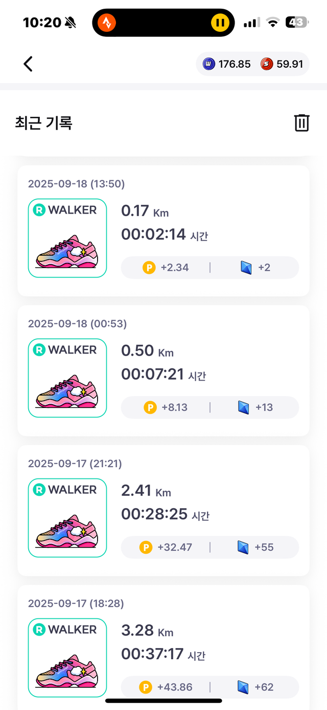Tap the trash can delete icon
Viewport: 327px width, 710px height.
pyautogui.click(x=301, y=123)
